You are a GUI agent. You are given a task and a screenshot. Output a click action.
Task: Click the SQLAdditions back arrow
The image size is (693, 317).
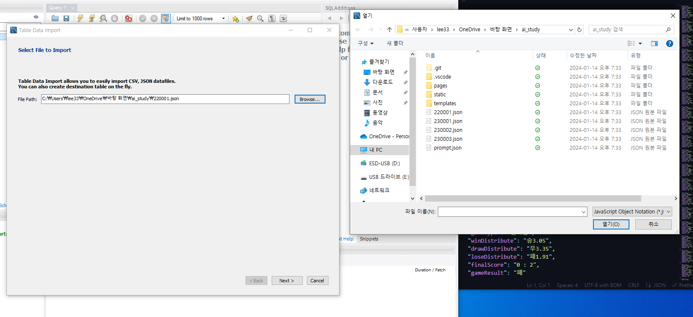[x=329, y=18]
